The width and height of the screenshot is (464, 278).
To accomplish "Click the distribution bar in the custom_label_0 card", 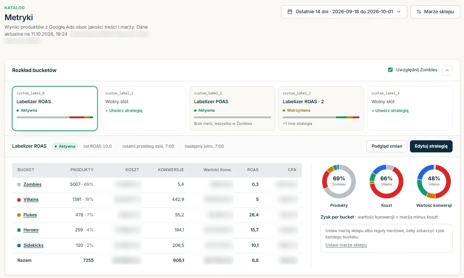I will click(55, 117).
